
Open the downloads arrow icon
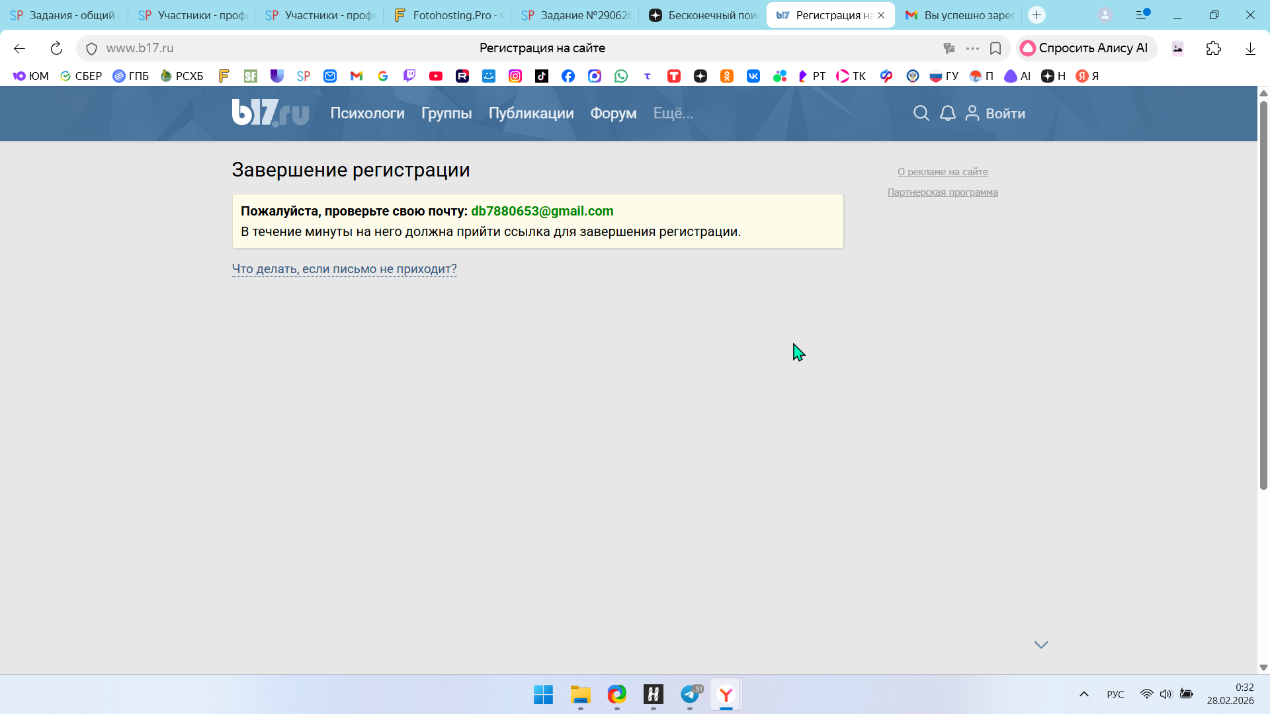(1249, 48)
